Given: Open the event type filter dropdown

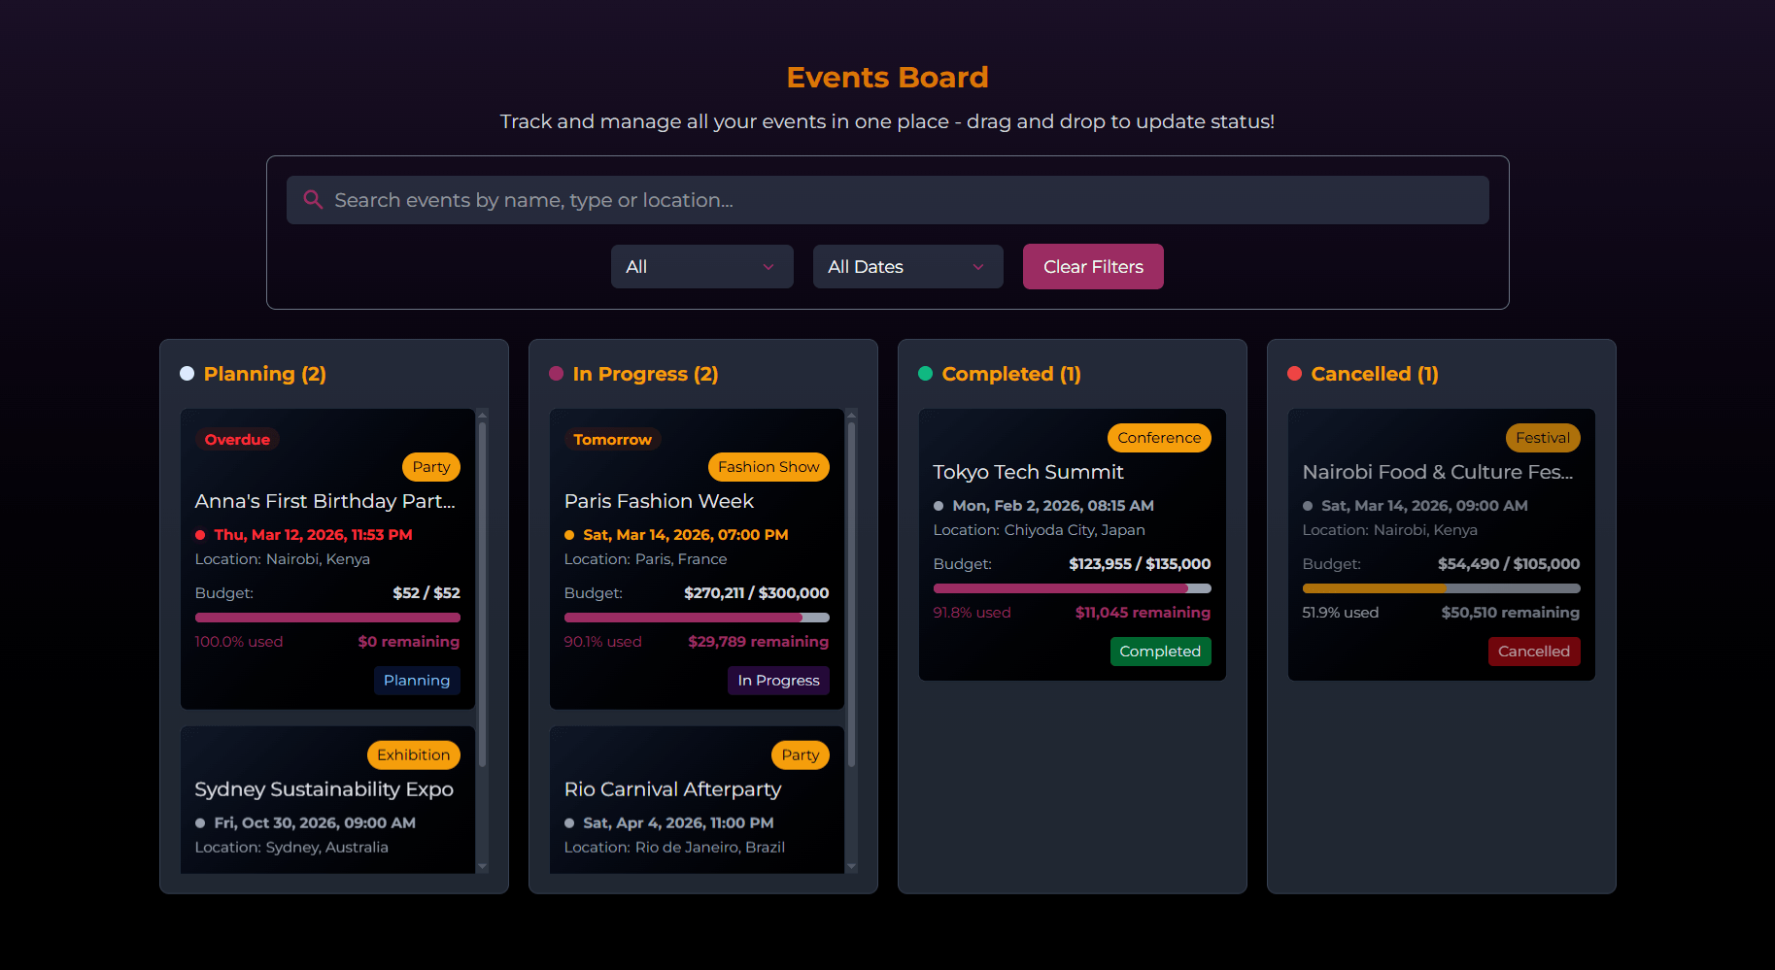Looking at the screenshot, I should click(701, 266).
